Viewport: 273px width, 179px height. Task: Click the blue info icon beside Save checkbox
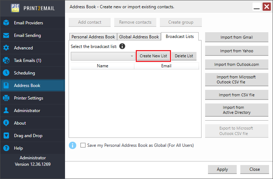point(73,145)
